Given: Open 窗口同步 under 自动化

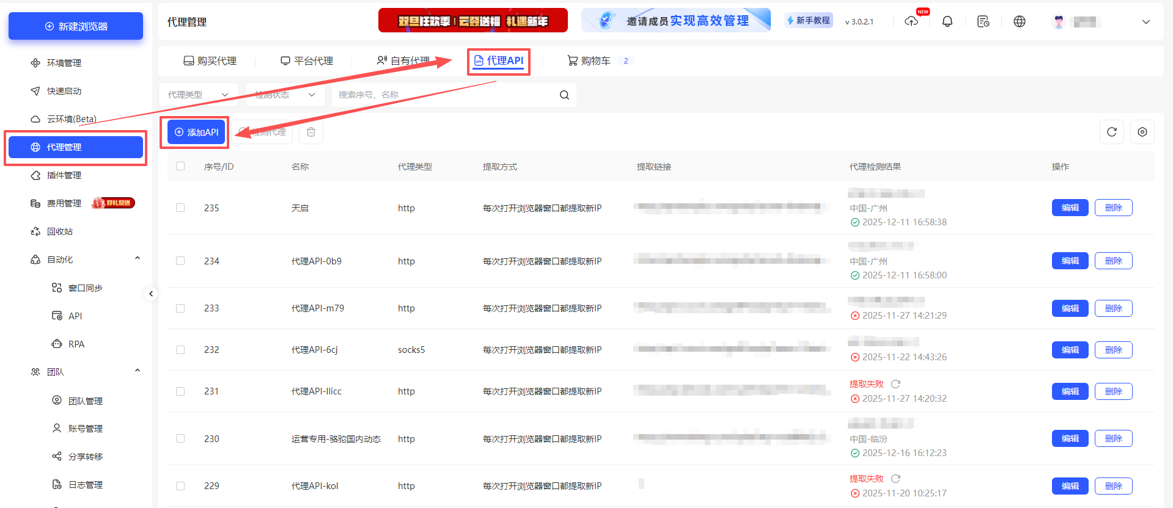Looking at the screenshot, I should (x=85, y=288).
